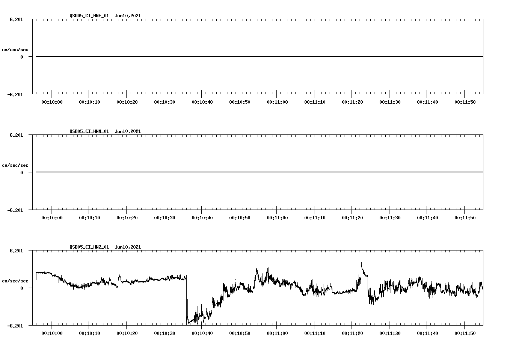Click the QSD05_CI_HNN_01 plot title
510x347 pixels.
(89, 131)
